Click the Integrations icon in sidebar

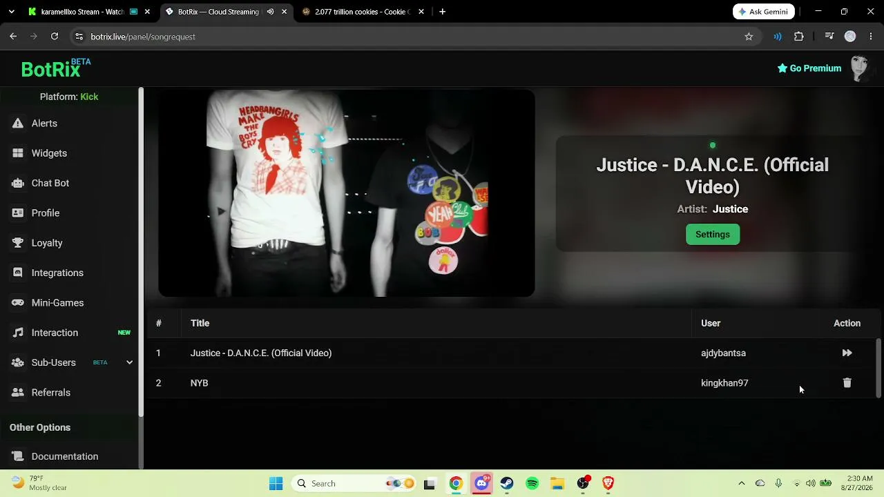(18, 273)
